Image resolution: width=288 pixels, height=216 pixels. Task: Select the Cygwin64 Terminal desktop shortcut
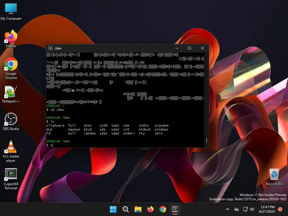click(x=11, y=179)
